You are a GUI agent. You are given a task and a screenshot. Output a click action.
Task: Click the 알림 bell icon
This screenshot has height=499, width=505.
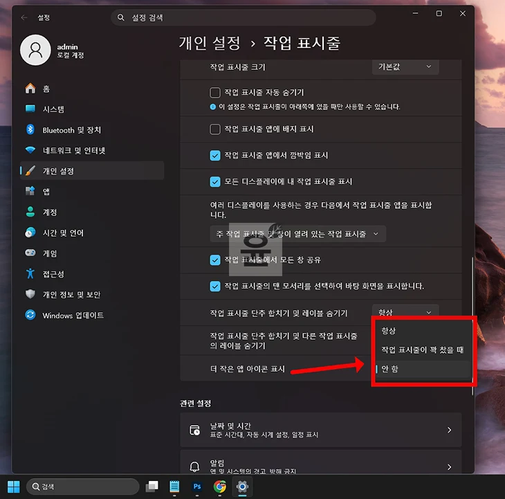tap(194, 466)
